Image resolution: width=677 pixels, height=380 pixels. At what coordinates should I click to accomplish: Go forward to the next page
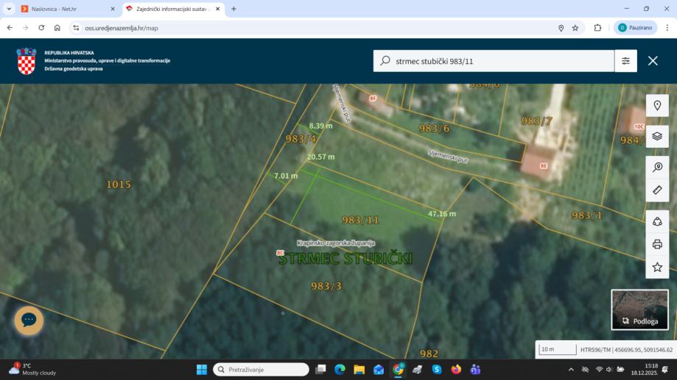pos(26,28)
